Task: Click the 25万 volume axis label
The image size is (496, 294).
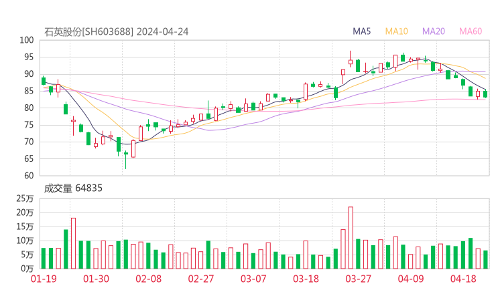Action: pos(25,198)
